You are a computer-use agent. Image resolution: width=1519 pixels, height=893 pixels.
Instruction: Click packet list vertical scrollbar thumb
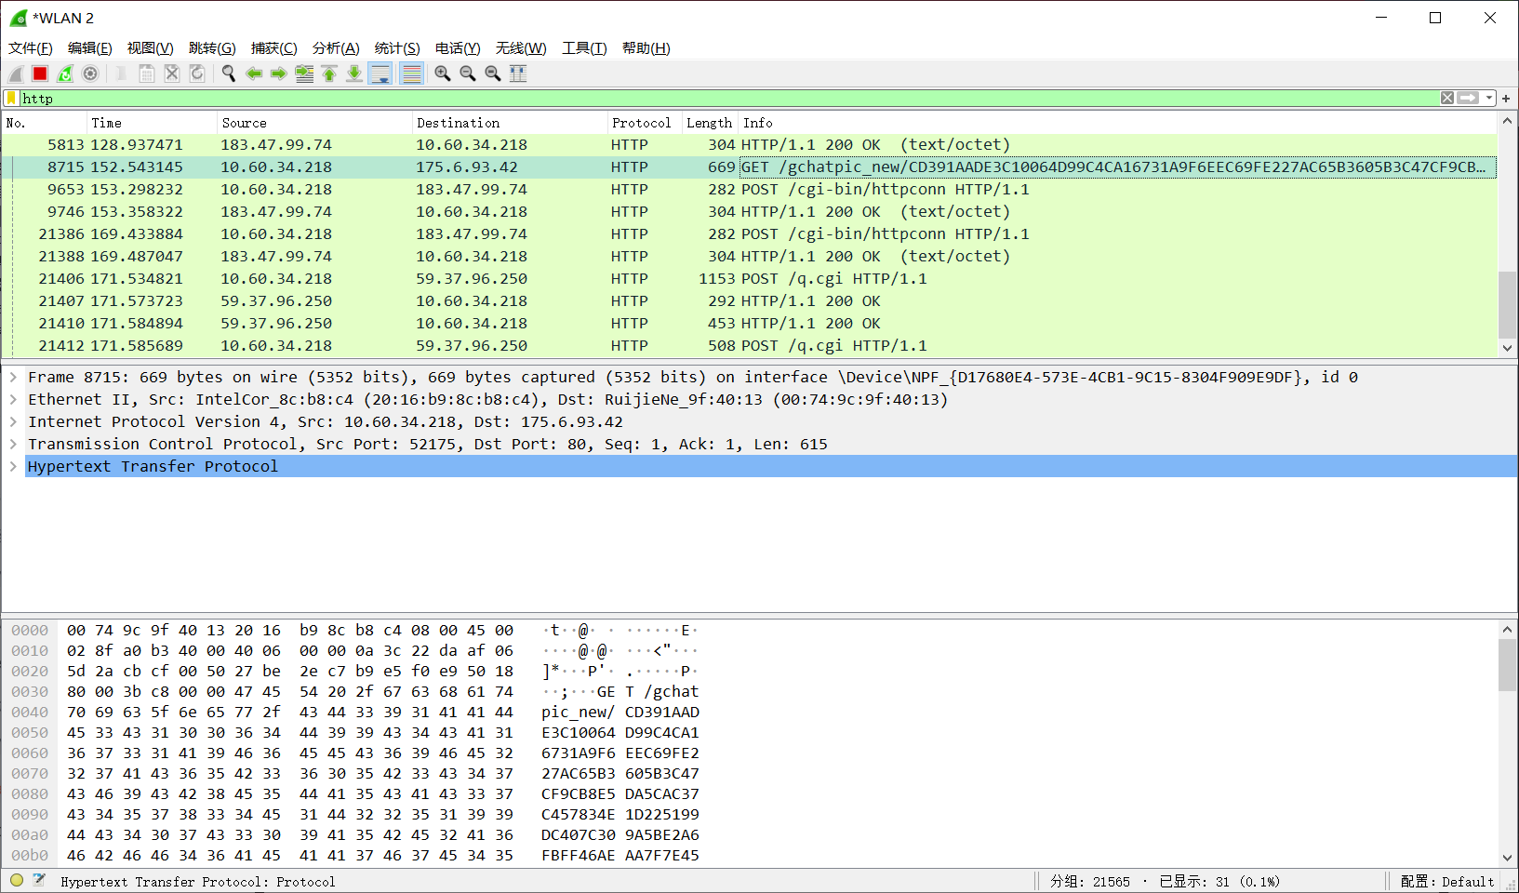pos(1507,304)
